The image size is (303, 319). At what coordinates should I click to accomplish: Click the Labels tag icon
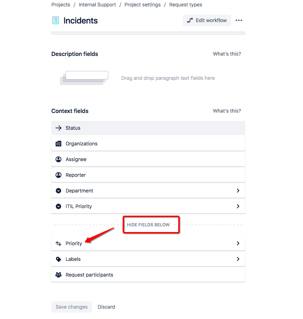pyautogui.click(x=58, y=259)
